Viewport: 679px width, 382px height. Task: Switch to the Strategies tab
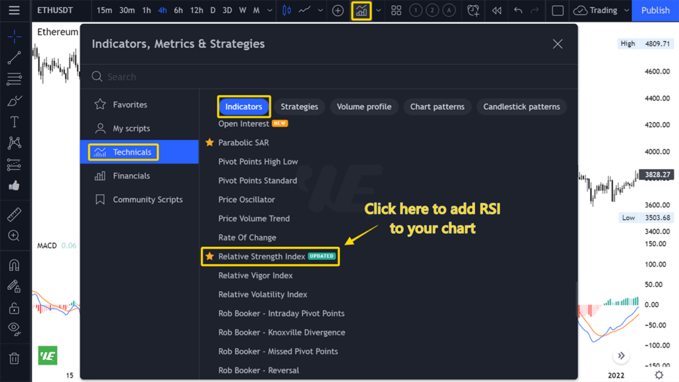tap(299, 107)
